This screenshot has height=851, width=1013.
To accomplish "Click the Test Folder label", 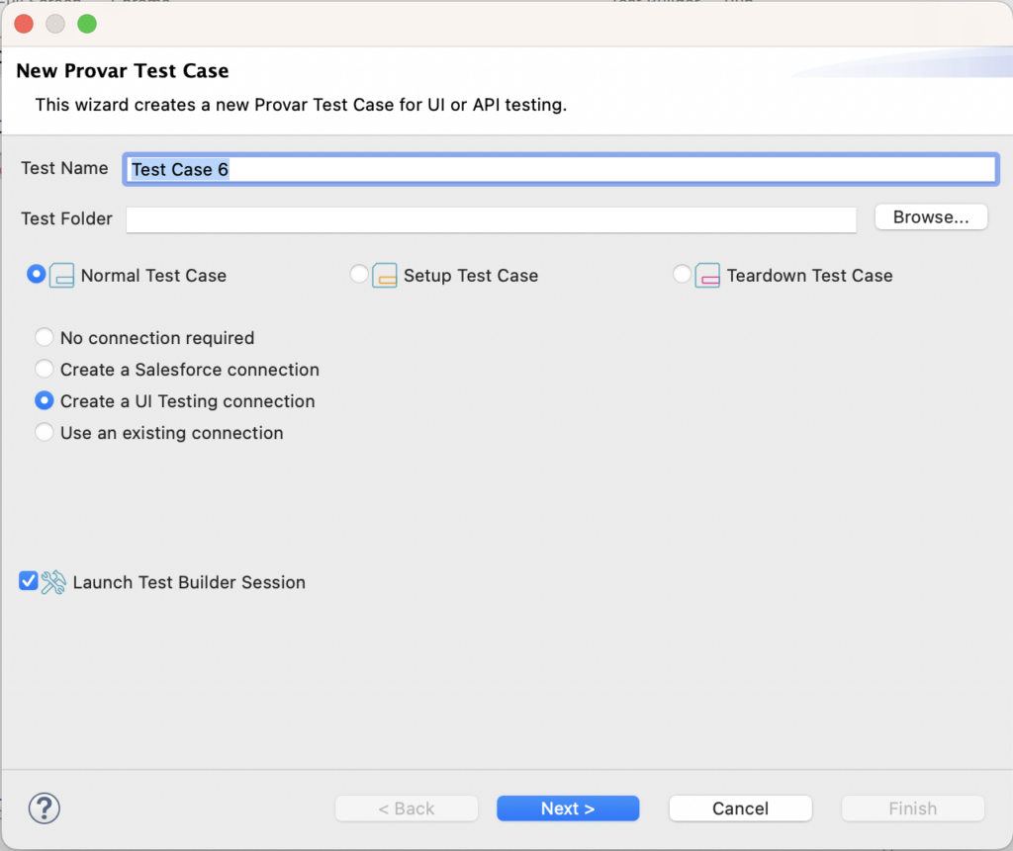I will [x=66, y=218].
